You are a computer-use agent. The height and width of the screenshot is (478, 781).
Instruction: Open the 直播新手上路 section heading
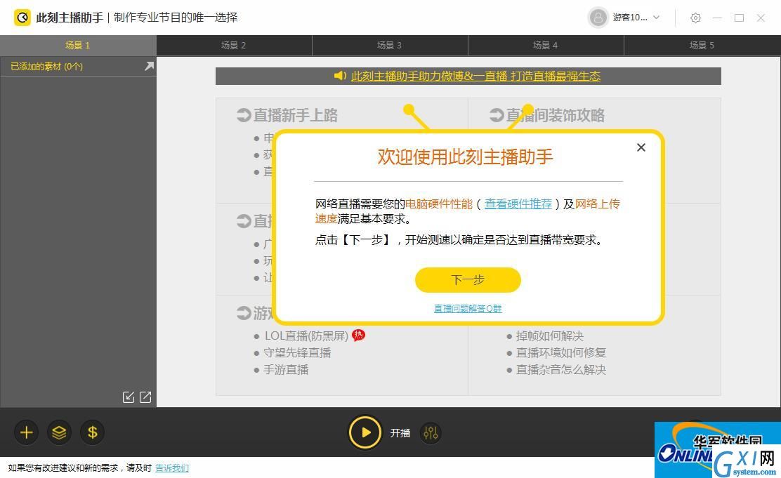[x=287, y=116]
